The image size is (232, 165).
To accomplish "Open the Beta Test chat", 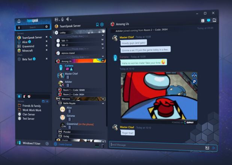I will point(27,59).
